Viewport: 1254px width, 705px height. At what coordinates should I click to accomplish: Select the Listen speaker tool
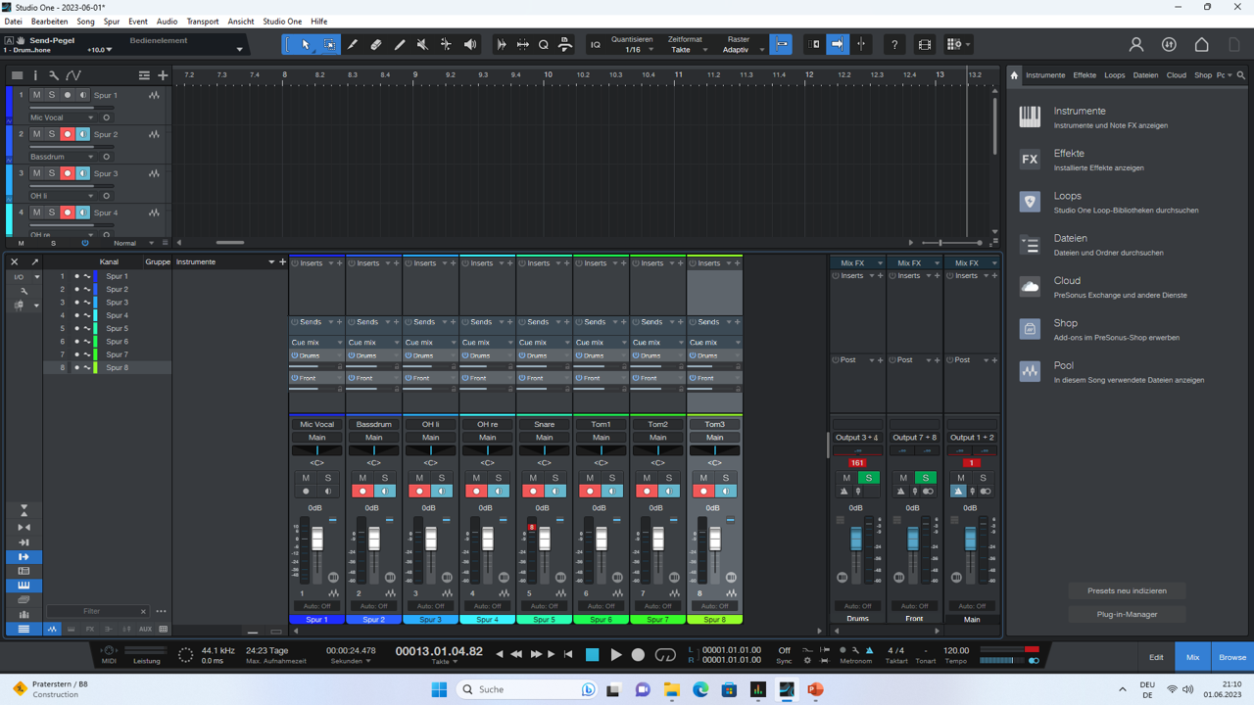click(x=470, y=44)
